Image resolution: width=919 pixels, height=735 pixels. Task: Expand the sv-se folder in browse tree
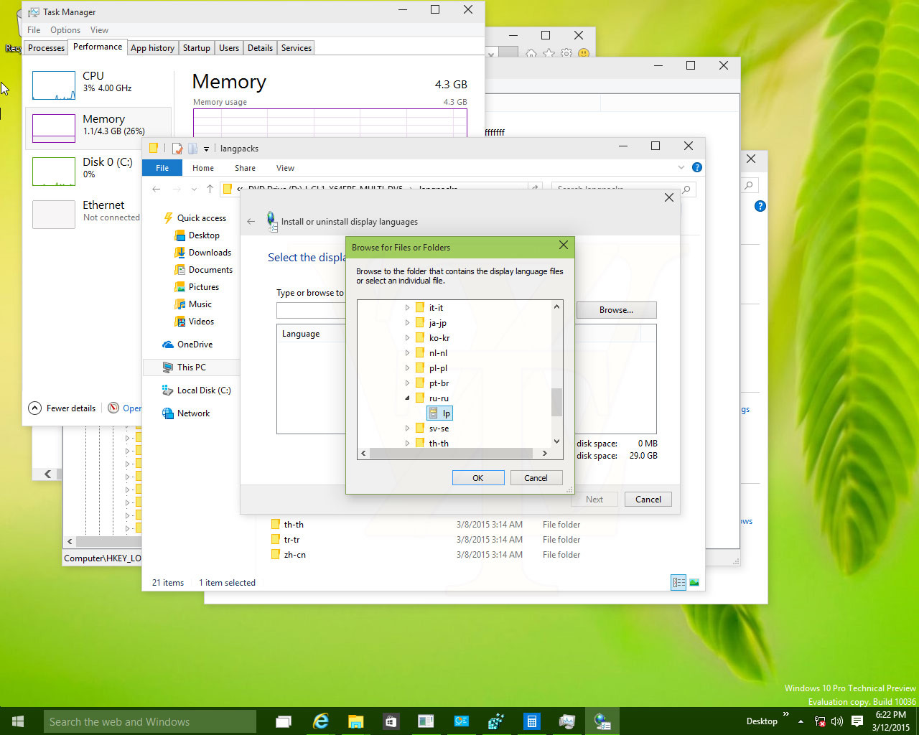pos(407,429)
